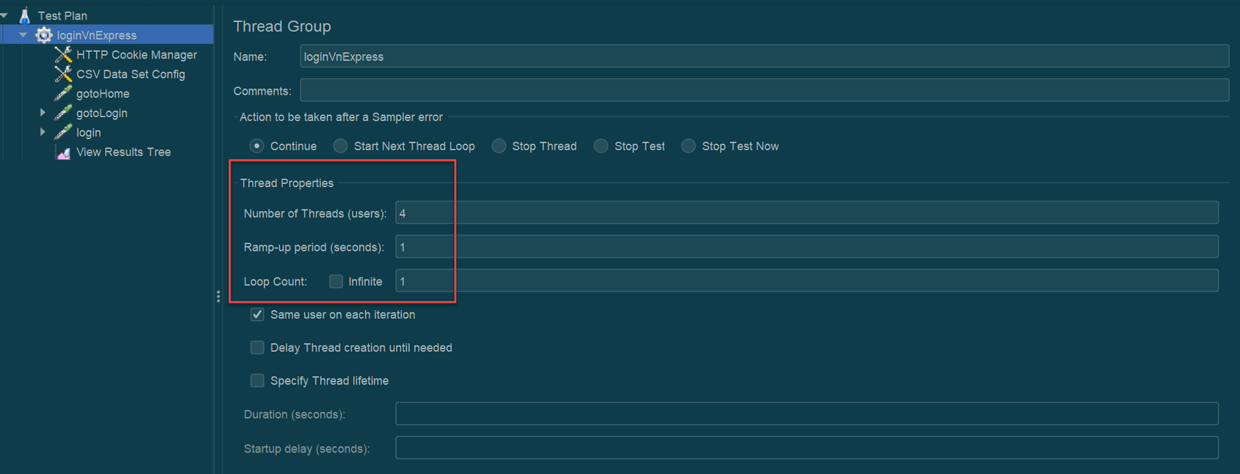Click the View Results Tree listener icon
The height and width of the screenshot is (474, 1240).
63,152
